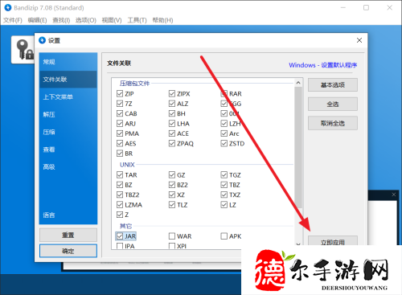Toggle the LHA checkbox

point(172,123)
